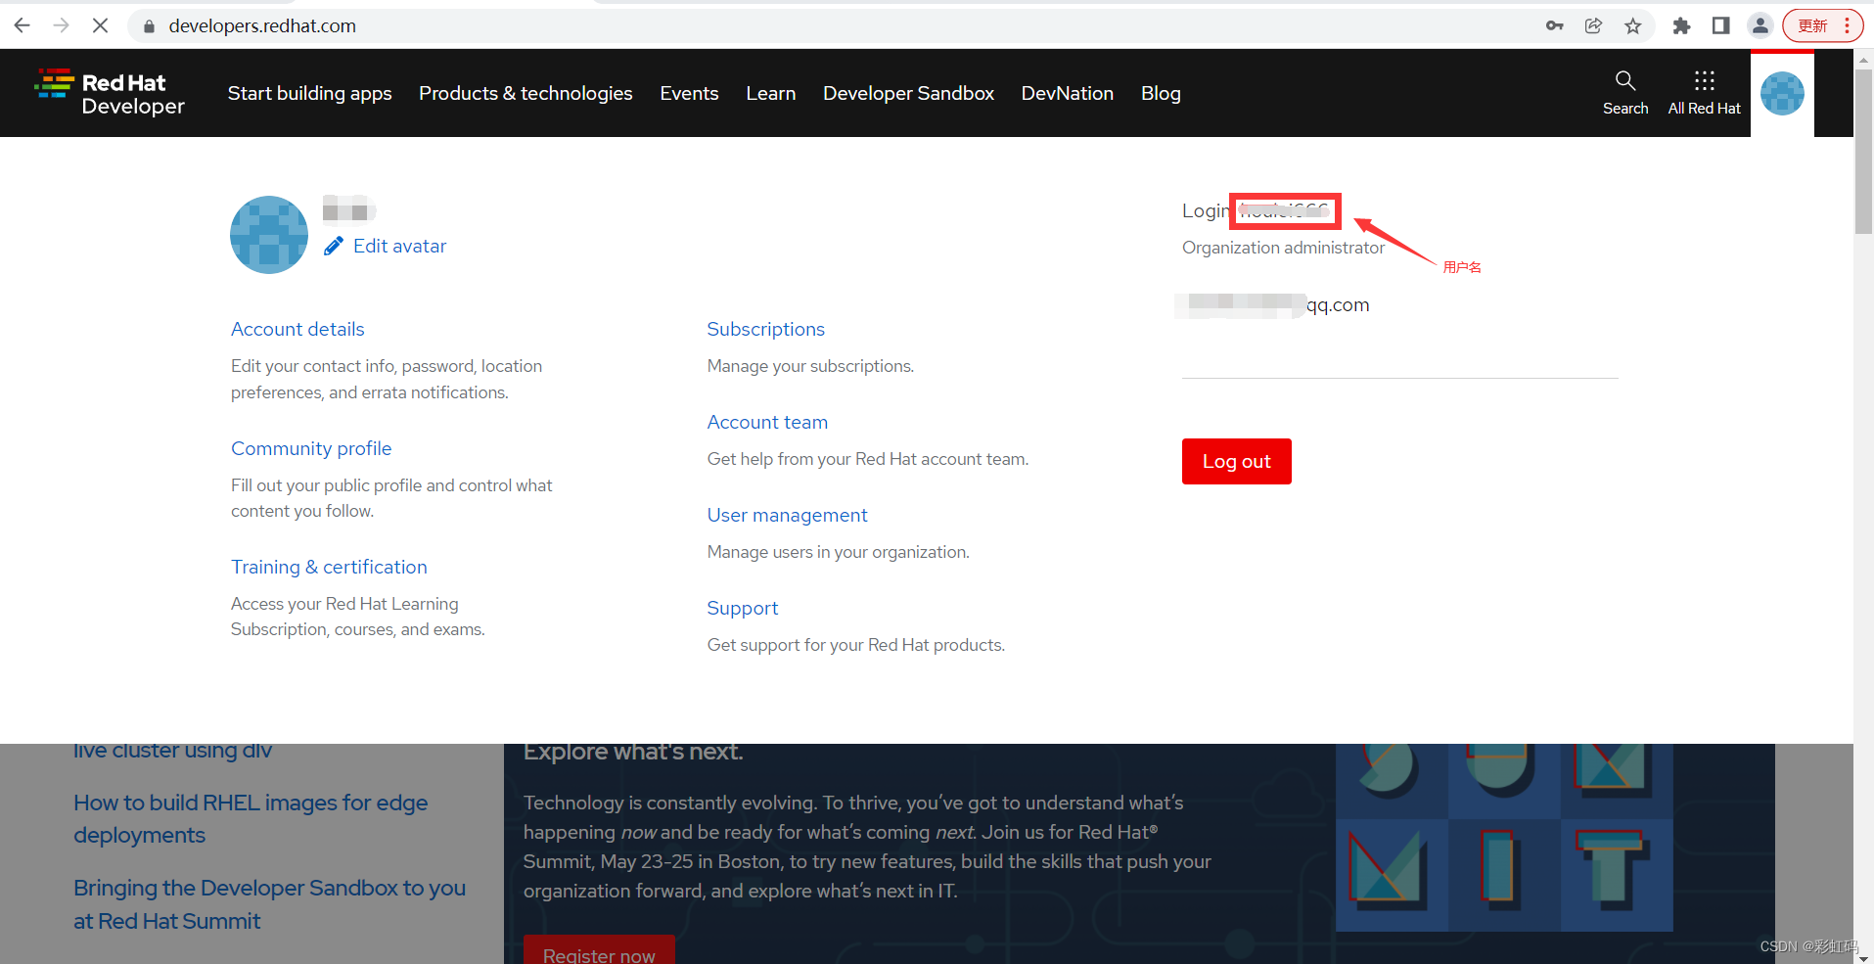Viewport: 1874px width, 964px height.
Task: Expand Products & technologies menu
Action: click(x=526, y=93)
